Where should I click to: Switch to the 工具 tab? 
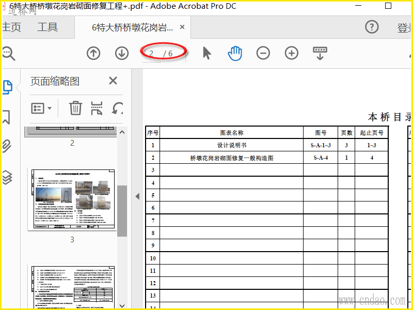tap(47, 27)
